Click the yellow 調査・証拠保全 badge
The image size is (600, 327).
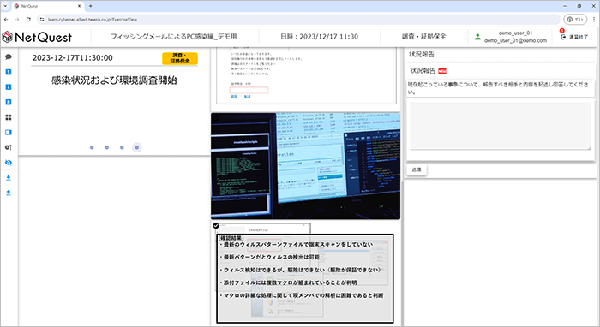click(x=180, y=58)
